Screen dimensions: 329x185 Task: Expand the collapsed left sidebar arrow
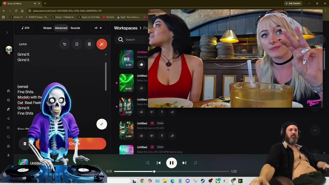(7, 33)
